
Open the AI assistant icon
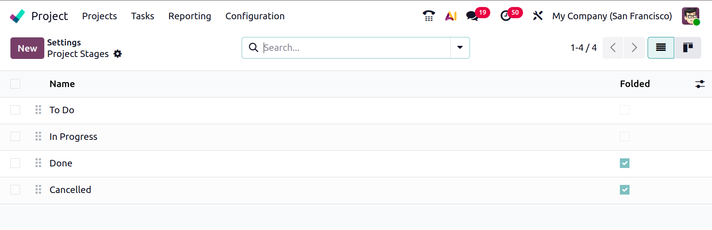[451, 16]
